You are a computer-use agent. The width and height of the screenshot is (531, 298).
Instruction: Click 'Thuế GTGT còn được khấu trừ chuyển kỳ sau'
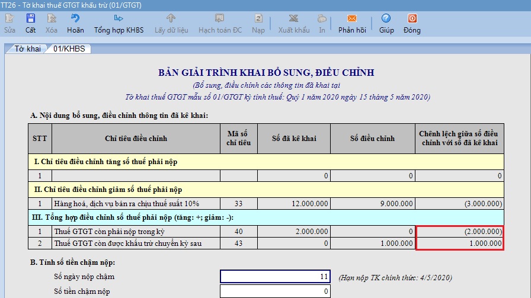(x=128, y=243)
